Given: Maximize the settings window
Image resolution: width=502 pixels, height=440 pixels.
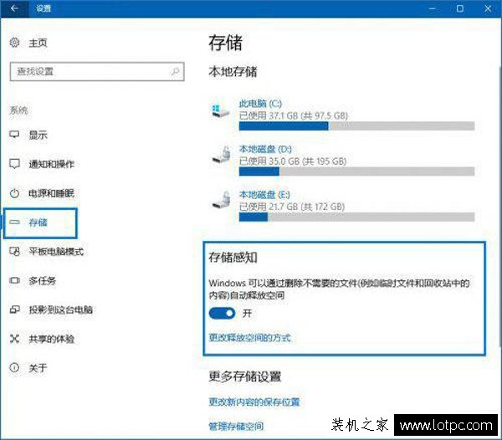Looking at the screenshot, I should 460,8.
